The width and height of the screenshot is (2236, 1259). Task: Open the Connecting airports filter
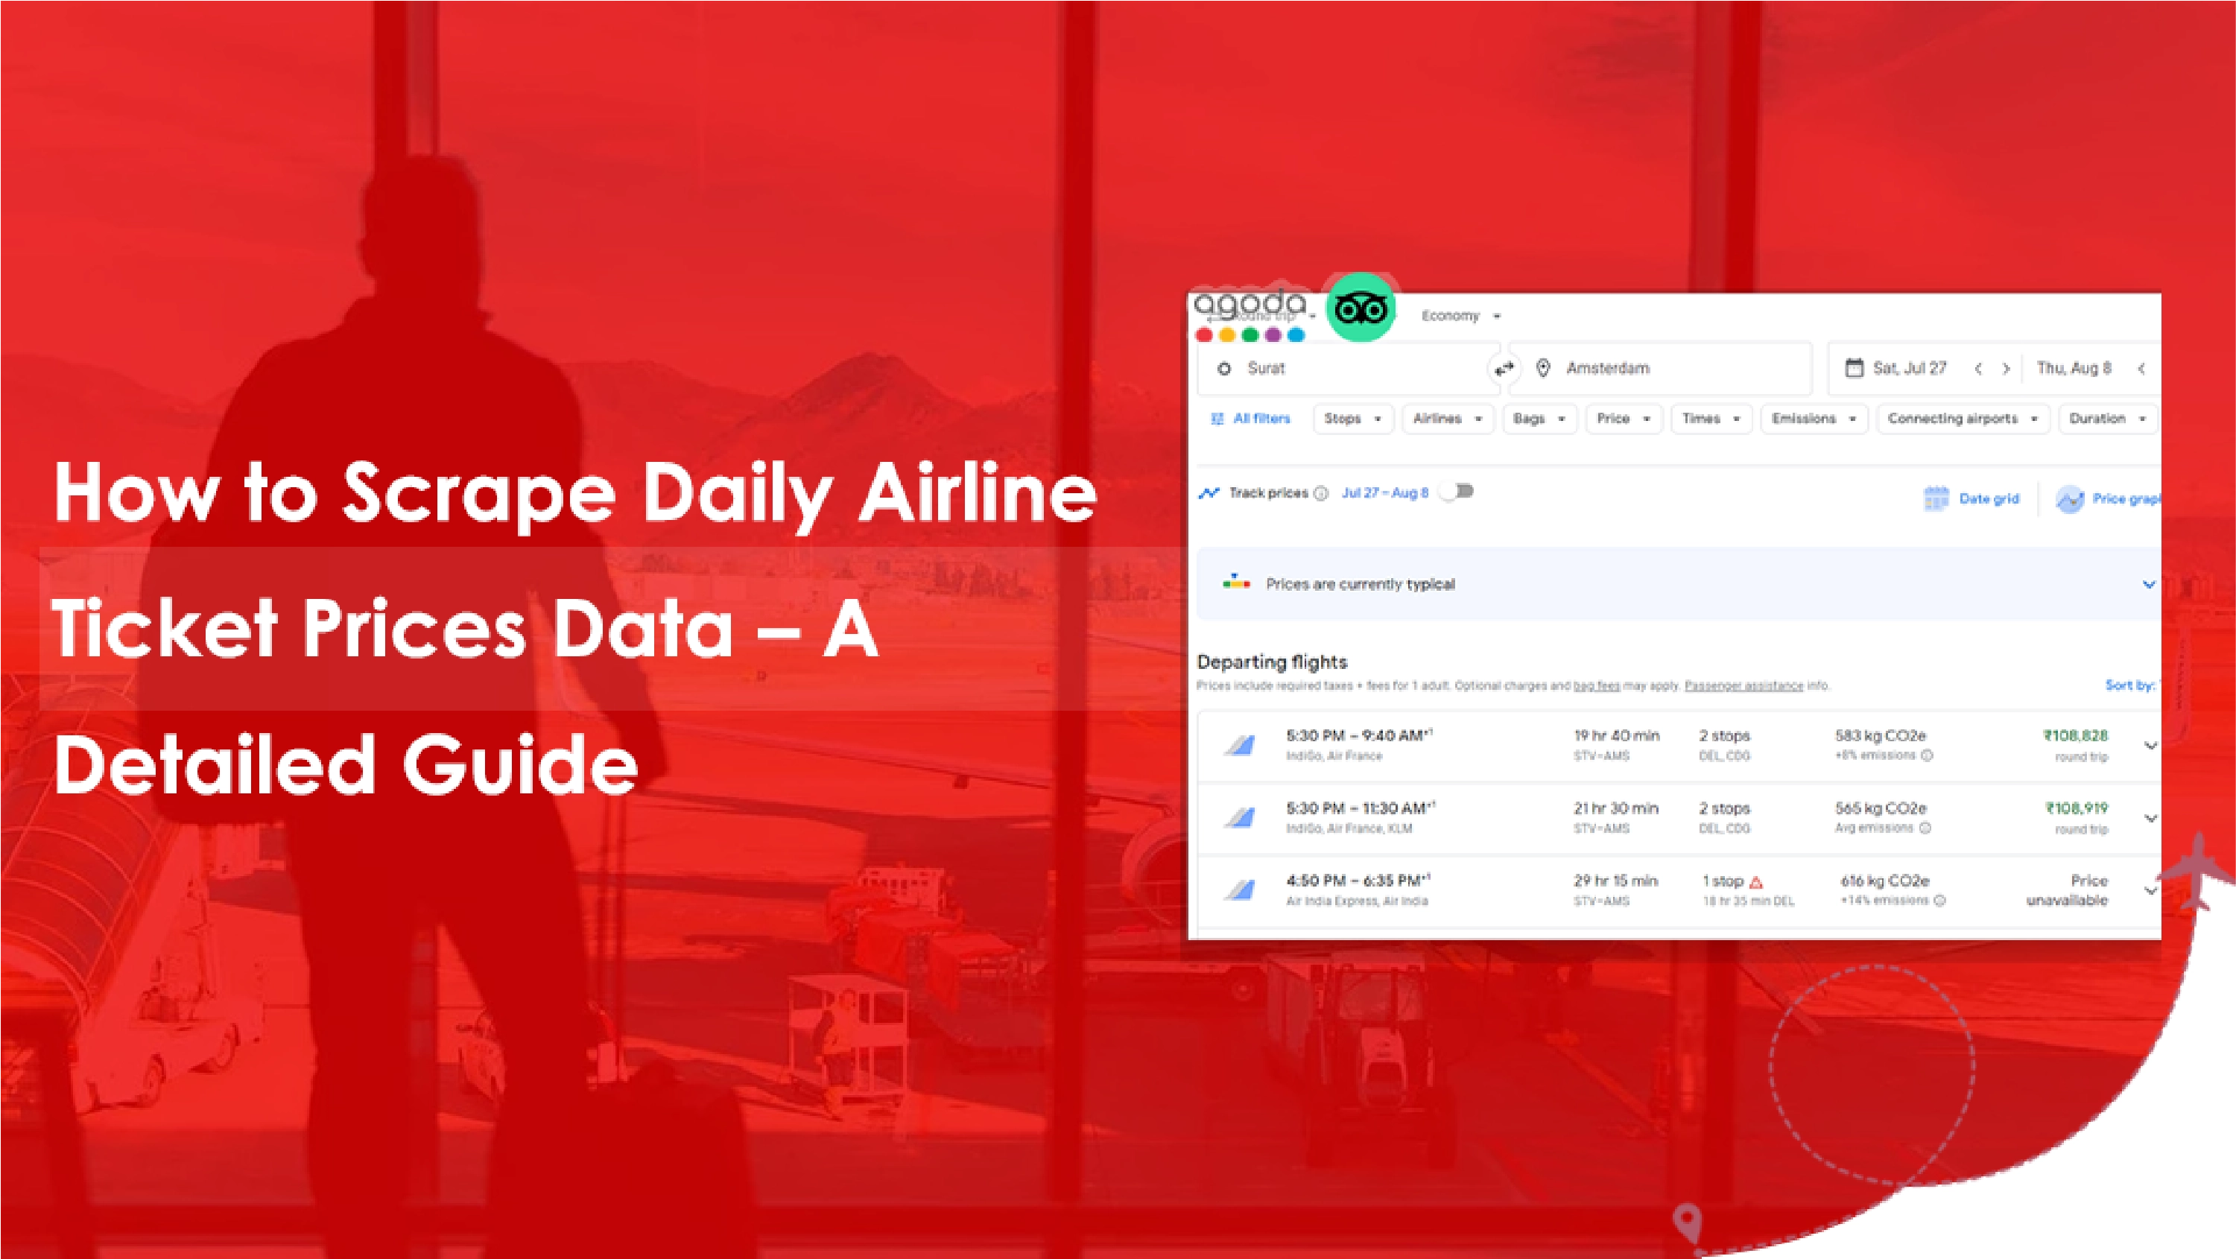[x=1962, y=419]
